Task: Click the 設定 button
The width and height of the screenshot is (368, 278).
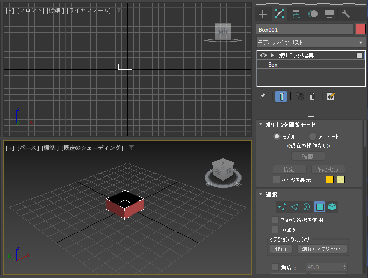Action: (x=289, y=169)
